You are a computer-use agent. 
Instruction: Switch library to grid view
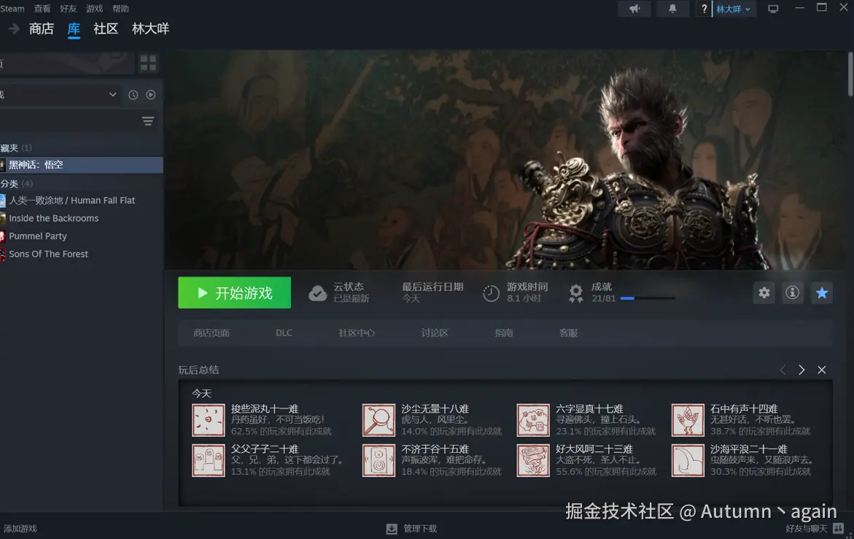(147, 63)
